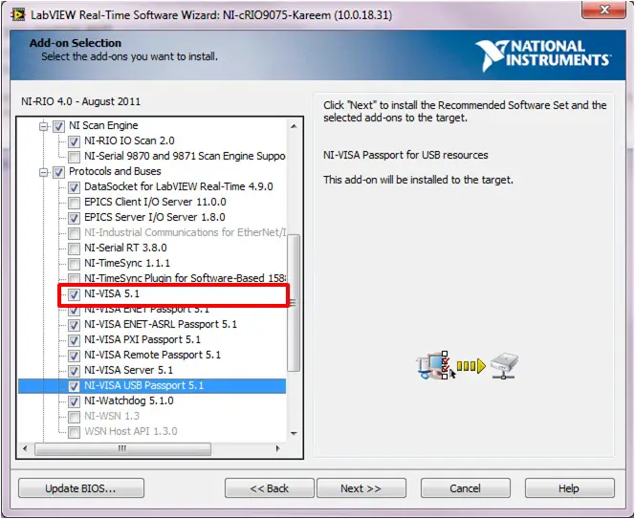Click the vertical scrollbar thumb of add-on list
Image resolution: width=635 pixels, height=519 pixels.
point(294,302)
